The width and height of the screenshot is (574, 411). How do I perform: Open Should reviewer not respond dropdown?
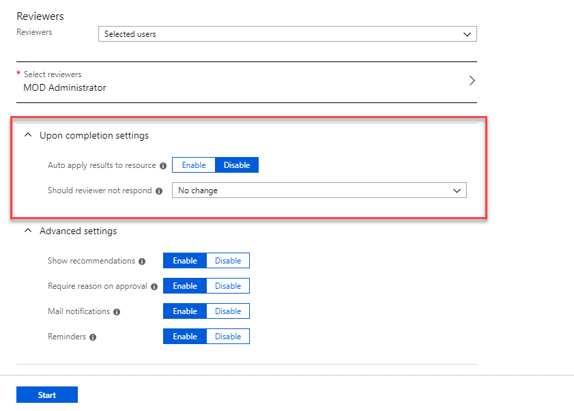click(319, 190)
